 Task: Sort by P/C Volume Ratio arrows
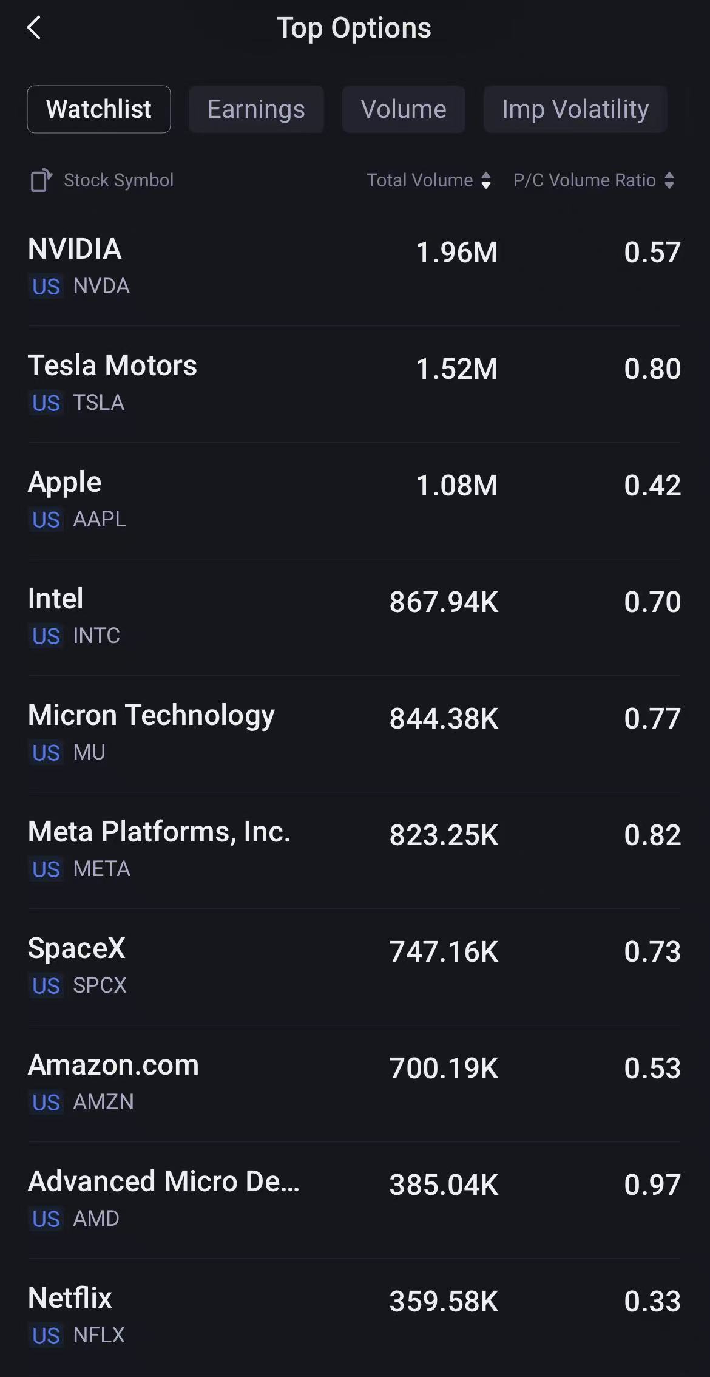[x=669, y=180]
